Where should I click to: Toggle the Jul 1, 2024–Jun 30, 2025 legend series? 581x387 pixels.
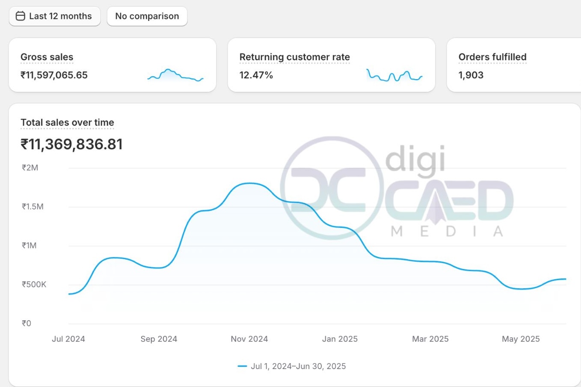[298, 366]
